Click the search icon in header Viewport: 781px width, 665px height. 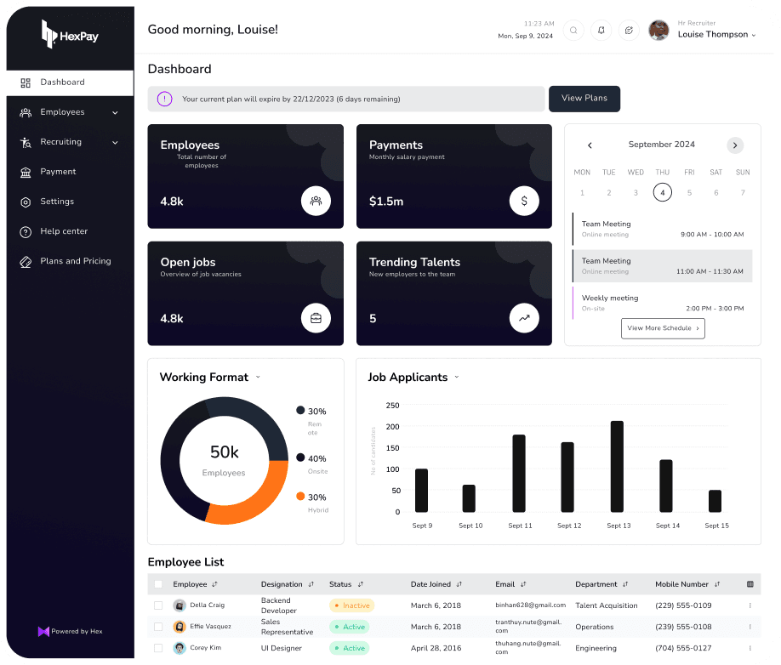tap(573, 31)
